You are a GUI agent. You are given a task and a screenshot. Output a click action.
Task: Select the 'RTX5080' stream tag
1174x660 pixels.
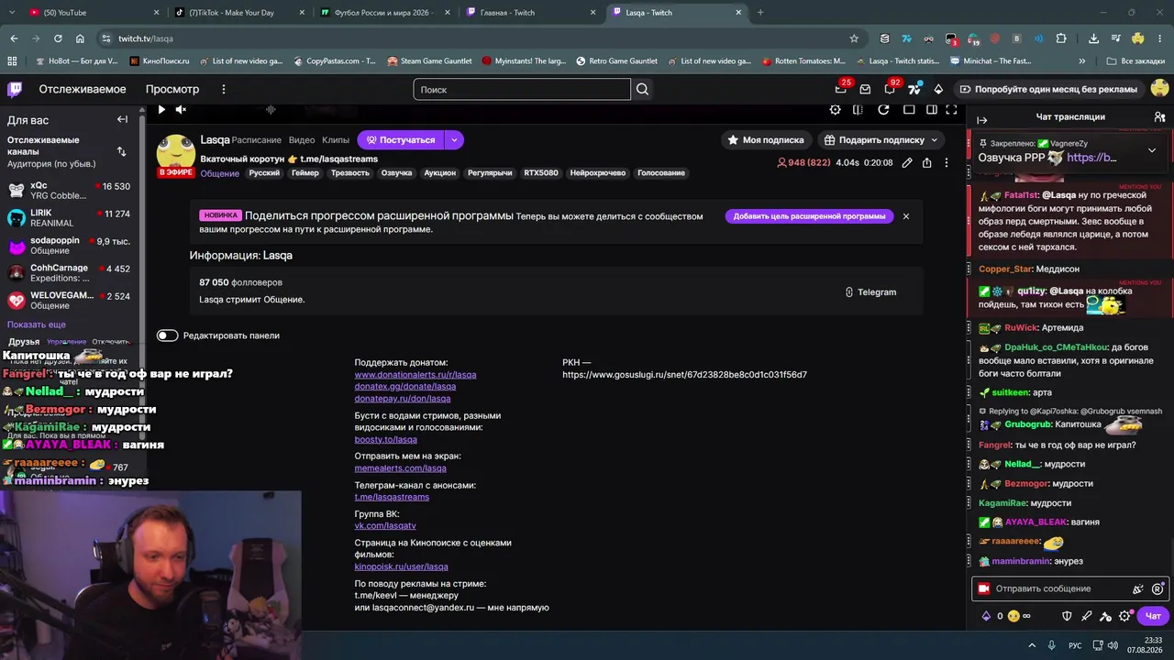541,173
